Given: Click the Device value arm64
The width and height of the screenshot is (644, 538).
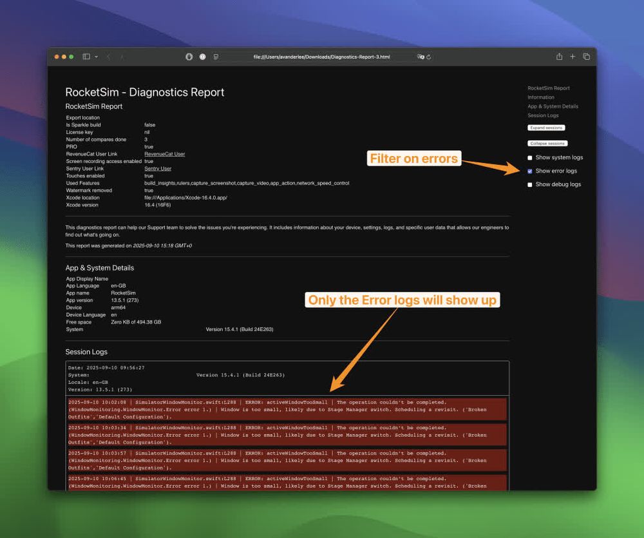Looking at the screenshot, I should (x=118, y=307).
